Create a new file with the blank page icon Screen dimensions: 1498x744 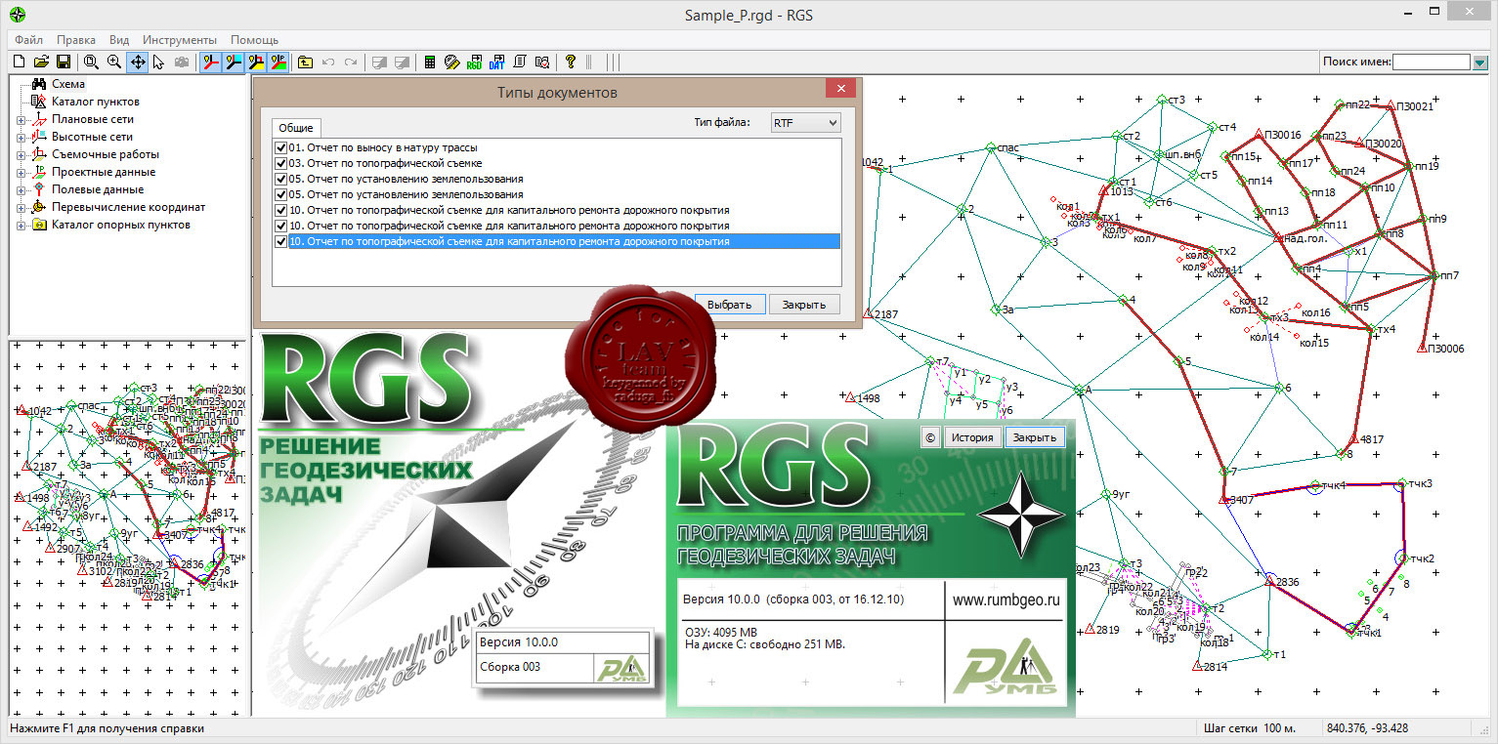[19, 62]
